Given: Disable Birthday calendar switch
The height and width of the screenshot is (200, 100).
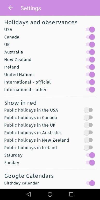Looking at the screenshot, I should click(x=90, y=183).
